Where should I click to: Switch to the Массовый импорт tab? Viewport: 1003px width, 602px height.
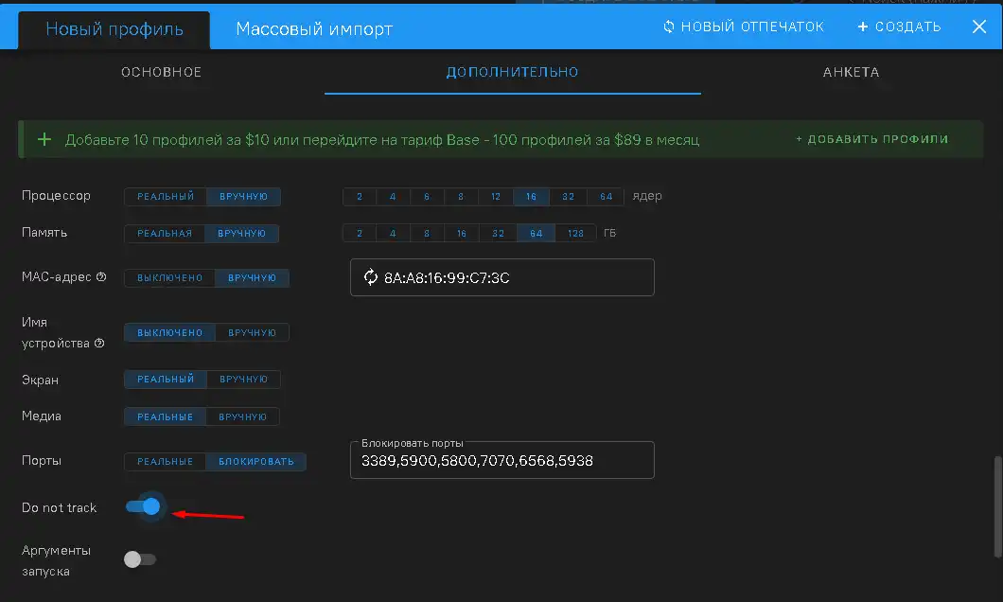(x=314, y=28)
